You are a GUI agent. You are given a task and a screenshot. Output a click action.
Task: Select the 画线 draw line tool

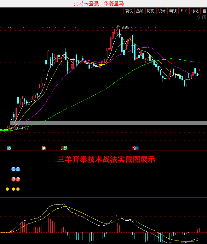pos(173,11)
